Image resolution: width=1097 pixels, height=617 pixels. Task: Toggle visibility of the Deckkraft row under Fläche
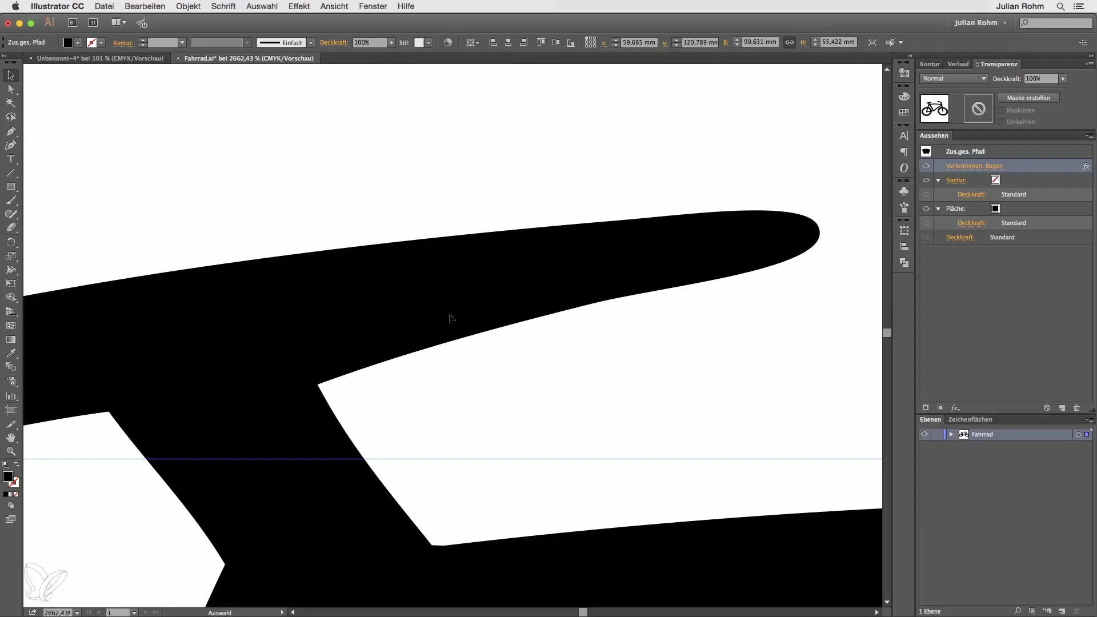tap(926, 223)
